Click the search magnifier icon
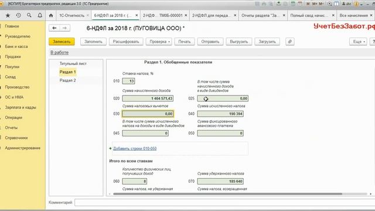375x211 pixels. coord(29,15)
